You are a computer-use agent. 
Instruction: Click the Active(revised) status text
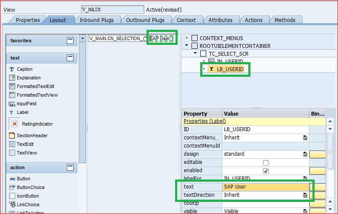(164, 9)
